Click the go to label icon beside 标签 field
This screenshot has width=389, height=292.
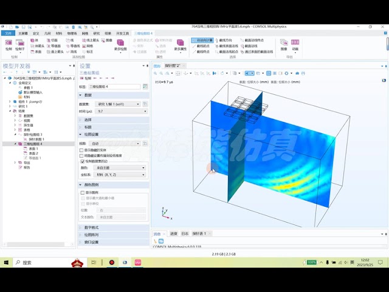point(145,86)
